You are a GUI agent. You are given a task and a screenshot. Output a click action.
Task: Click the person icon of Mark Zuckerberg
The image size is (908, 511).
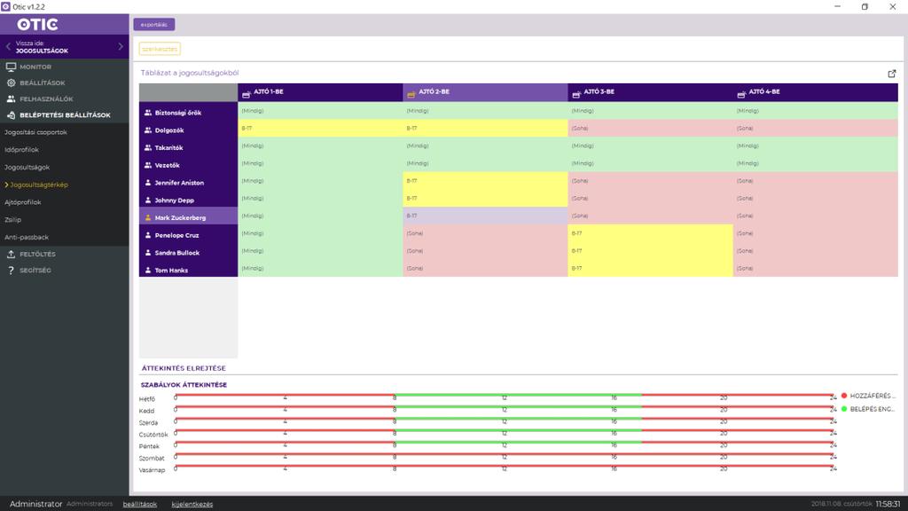148,217
